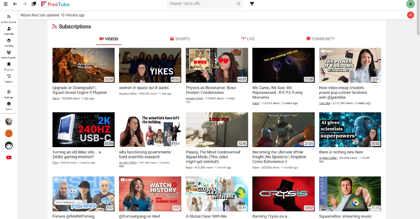
Task: Open the first subscribed channel avatar in sidebar
Action: [x=9, y=121]
